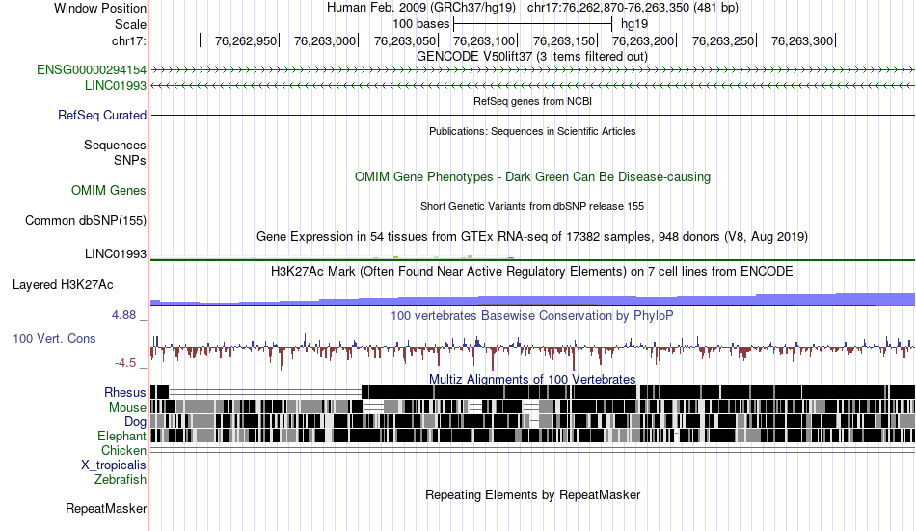Click the Window Position label
This screenshot has width=916, height=531.
100,8
